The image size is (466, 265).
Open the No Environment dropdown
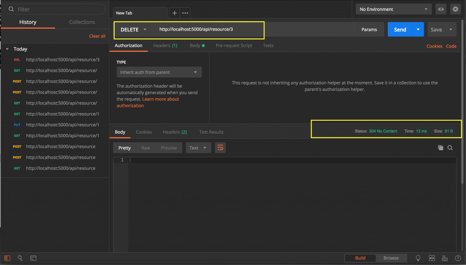click(x=394, y=9)
